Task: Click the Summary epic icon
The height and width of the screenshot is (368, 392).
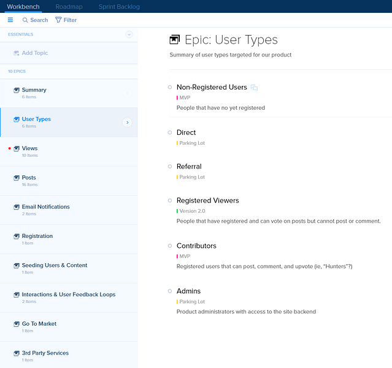Action: 17,90
